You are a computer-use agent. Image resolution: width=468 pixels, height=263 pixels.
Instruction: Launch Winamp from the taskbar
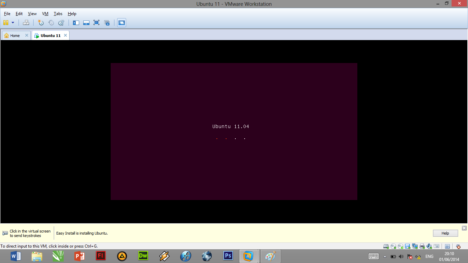(x=164, y=256)
